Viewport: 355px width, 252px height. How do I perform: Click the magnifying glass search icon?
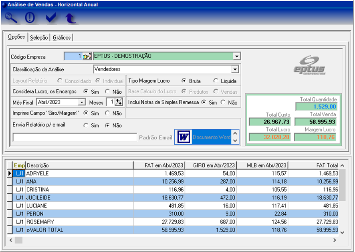point(11,18)
